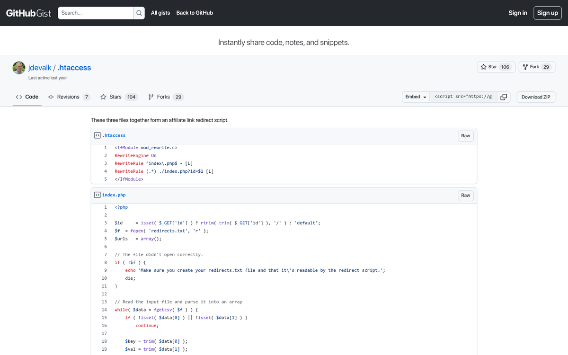The image size is (568, 355).
Task: Click the file icon next to index.php
Action: (x=97, y=195)
